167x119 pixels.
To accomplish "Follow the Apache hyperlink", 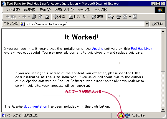I will pyautogui.click(x=97, y=49).
